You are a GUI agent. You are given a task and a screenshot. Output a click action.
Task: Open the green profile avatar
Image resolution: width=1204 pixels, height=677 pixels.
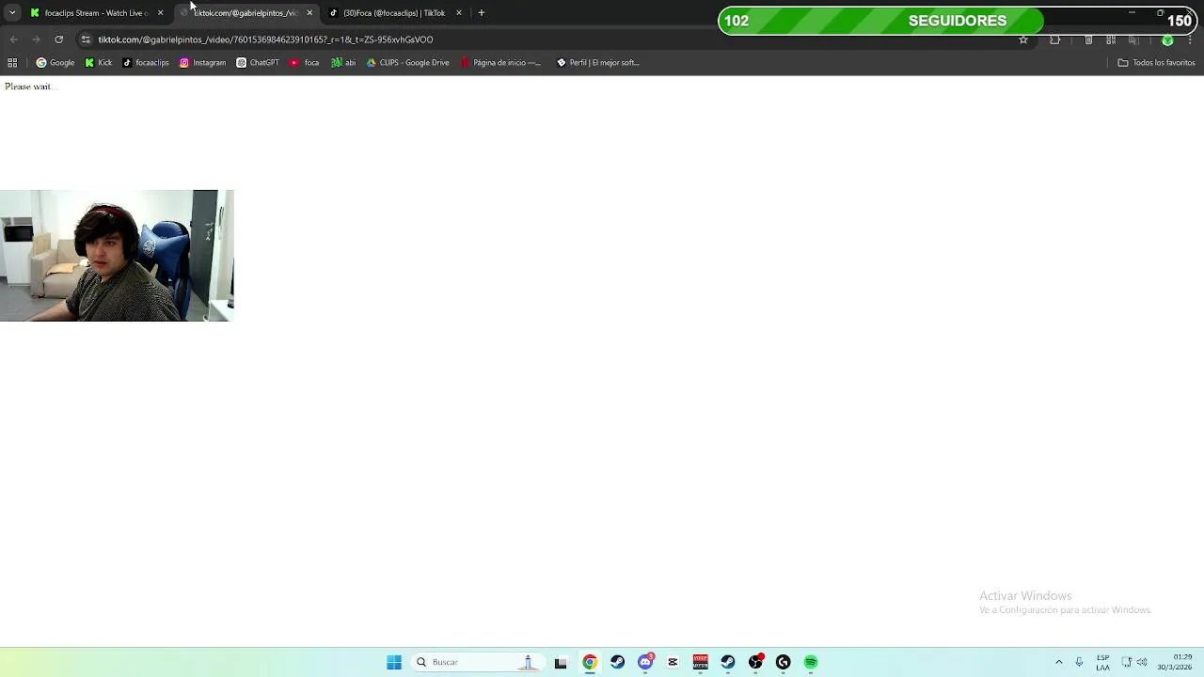(1167, 39)
